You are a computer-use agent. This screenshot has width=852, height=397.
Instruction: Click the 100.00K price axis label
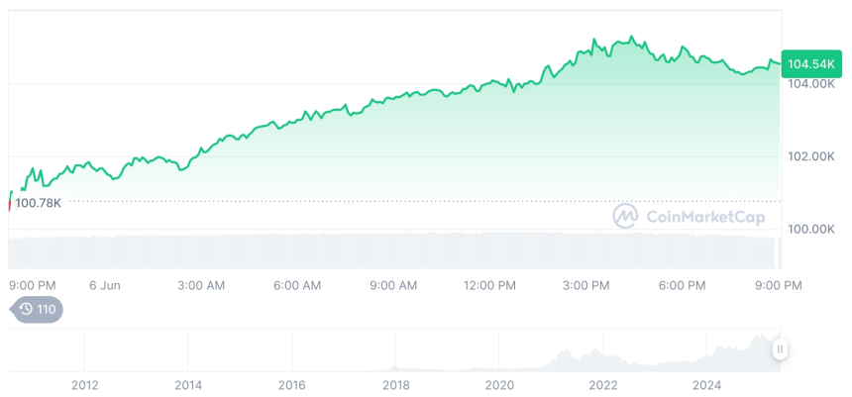tap(810, 229)
